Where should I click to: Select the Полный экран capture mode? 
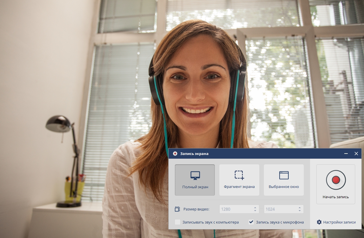click(x=195, y=180)
